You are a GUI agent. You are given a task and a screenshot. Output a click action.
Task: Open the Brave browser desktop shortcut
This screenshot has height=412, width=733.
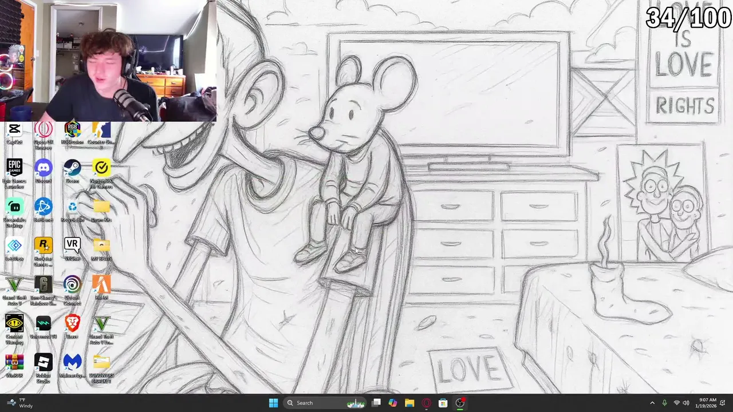(72, 327)
